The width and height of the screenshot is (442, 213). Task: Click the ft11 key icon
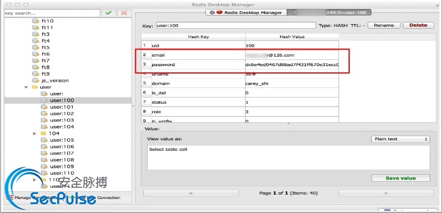point(36,27)
